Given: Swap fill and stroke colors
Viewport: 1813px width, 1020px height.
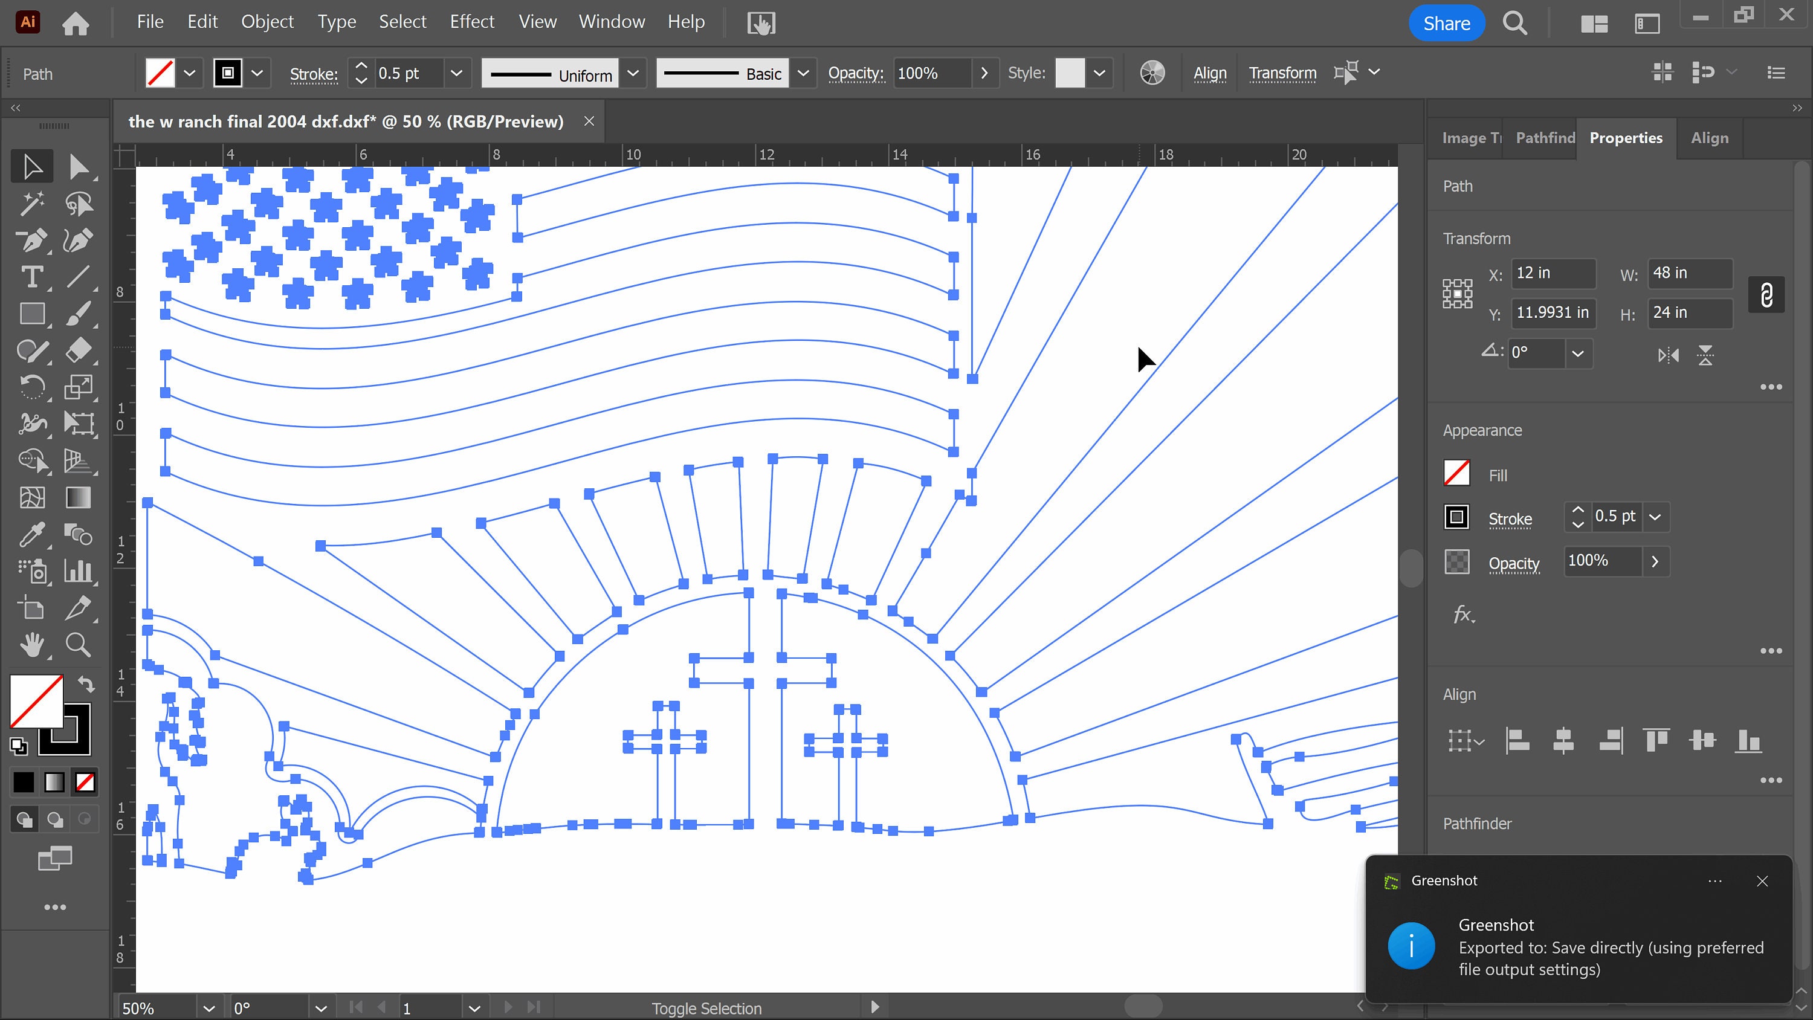Looking at the screenshot, I should tap(86, 685).
